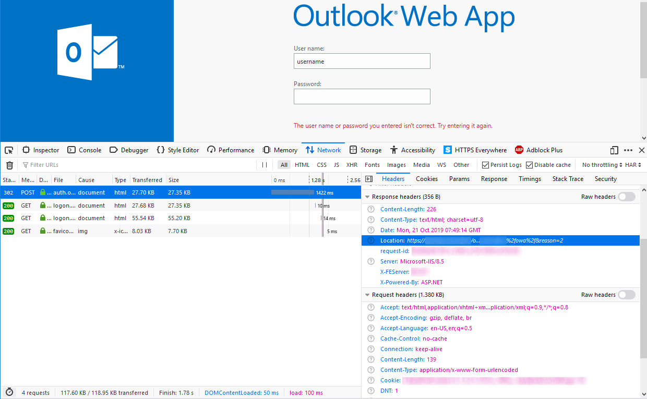This screenshot has height=399, width=647.
Task: Toggle the Disable cache checkbox
Action: (530, 165)
